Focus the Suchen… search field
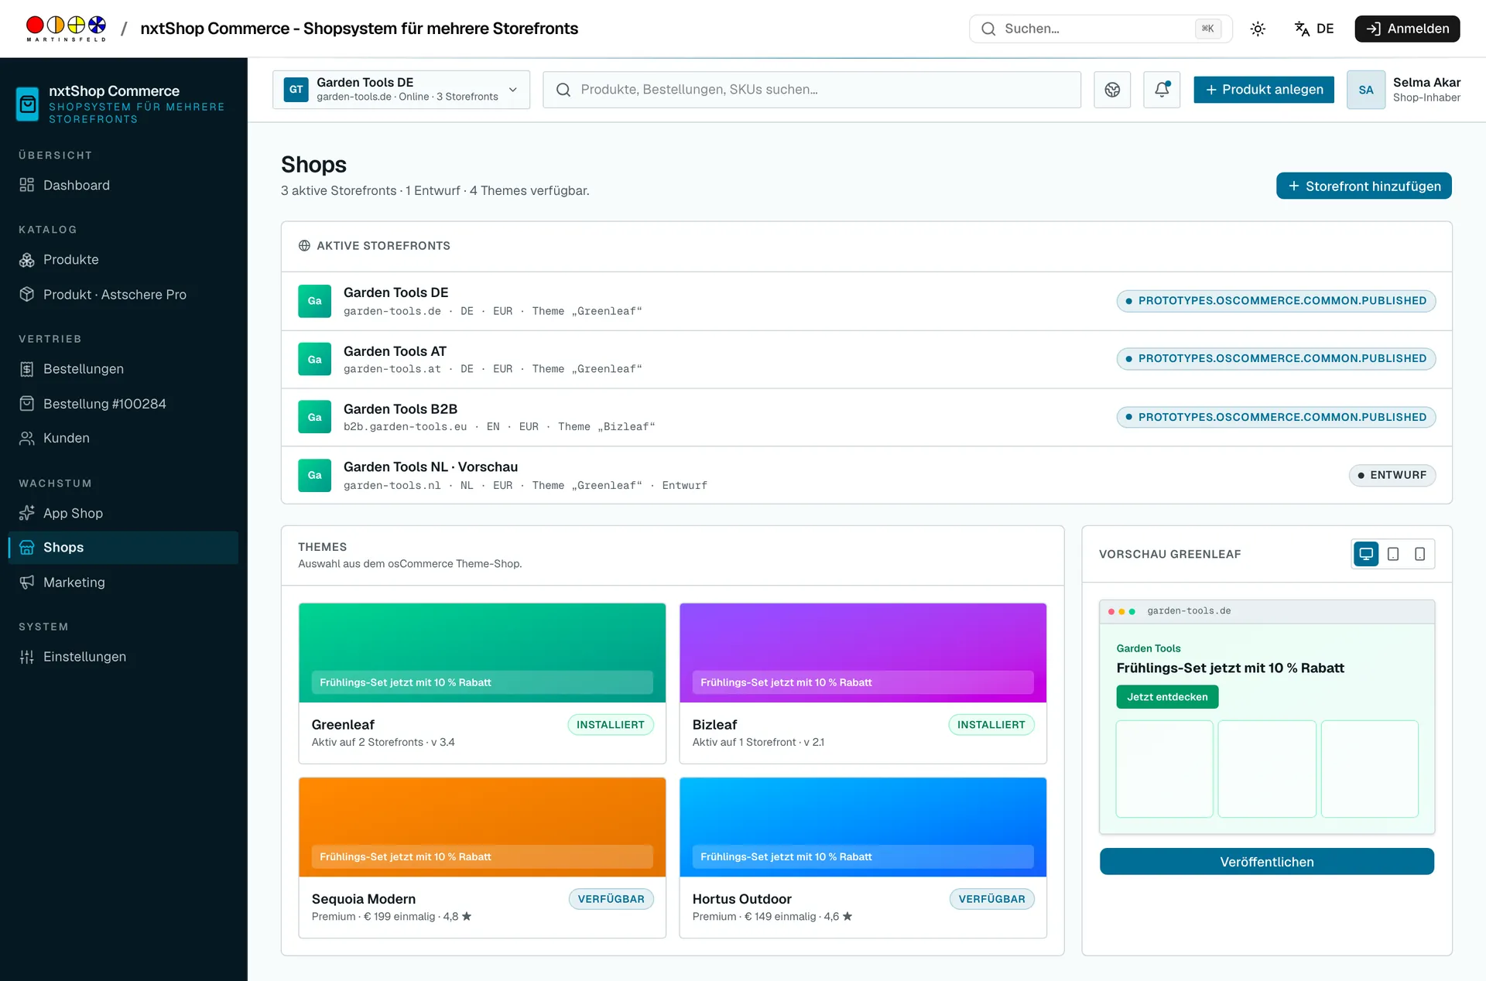Image resolution: width=1486 pixels, height=981 pixels. coord(1100,29)
